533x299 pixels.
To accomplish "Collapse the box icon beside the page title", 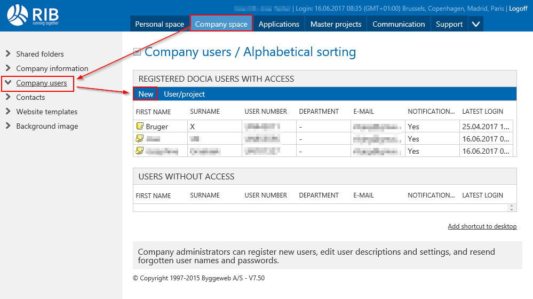I will click(137, 52).
